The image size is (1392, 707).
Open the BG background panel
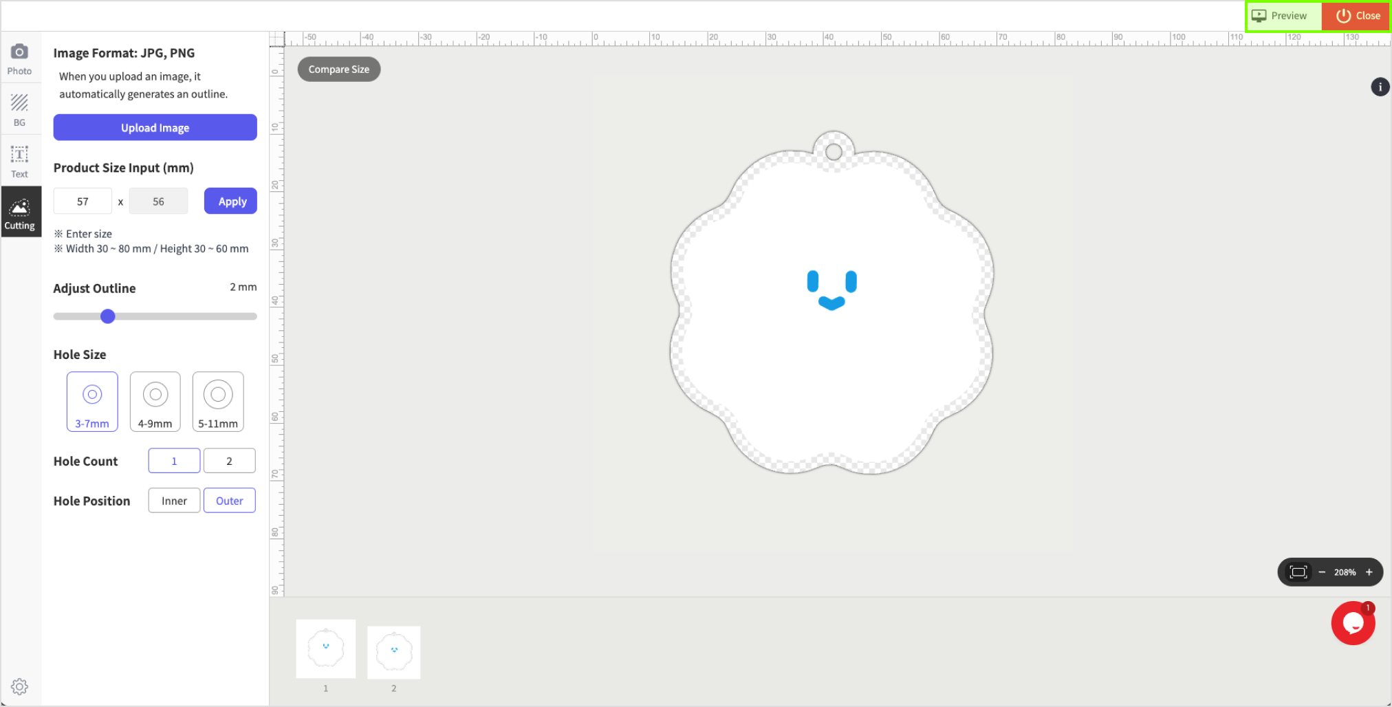pos(20,110)
